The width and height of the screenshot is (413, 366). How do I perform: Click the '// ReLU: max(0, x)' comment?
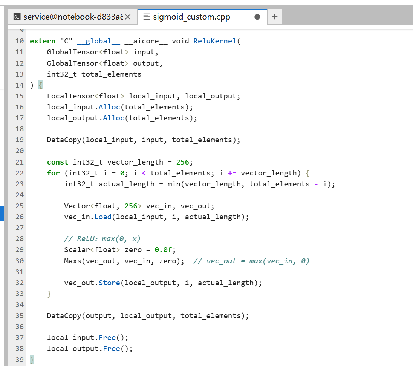click(102, 239)
